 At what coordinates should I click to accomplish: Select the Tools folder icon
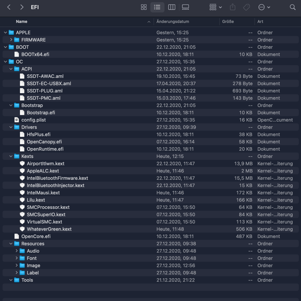[17, 280]
